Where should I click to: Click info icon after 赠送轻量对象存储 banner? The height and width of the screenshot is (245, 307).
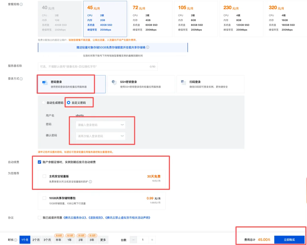[x=148, y=47]
